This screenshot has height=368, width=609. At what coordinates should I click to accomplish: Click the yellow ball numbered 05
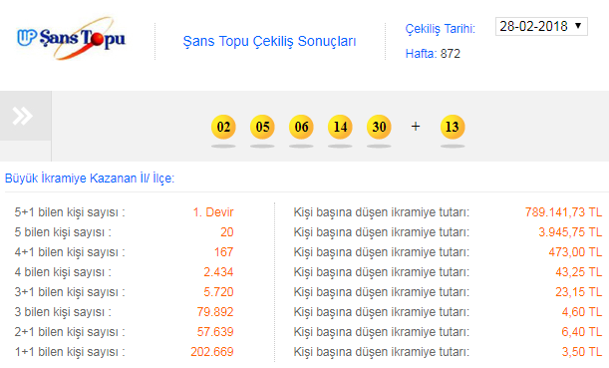pyautogui.click(x=262, y=127)
